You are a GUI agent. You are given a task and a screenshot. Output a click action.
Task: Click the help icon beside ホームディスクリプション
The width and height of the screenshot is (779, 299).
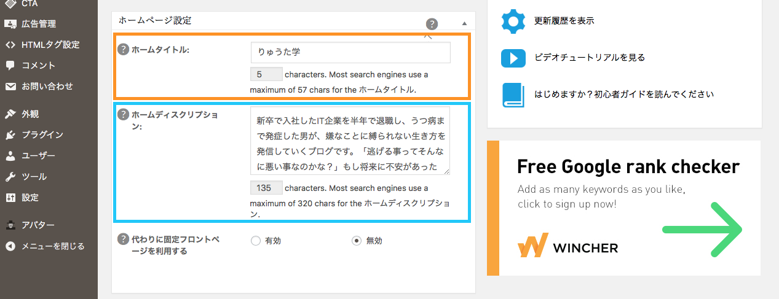[x=123, y=115]
